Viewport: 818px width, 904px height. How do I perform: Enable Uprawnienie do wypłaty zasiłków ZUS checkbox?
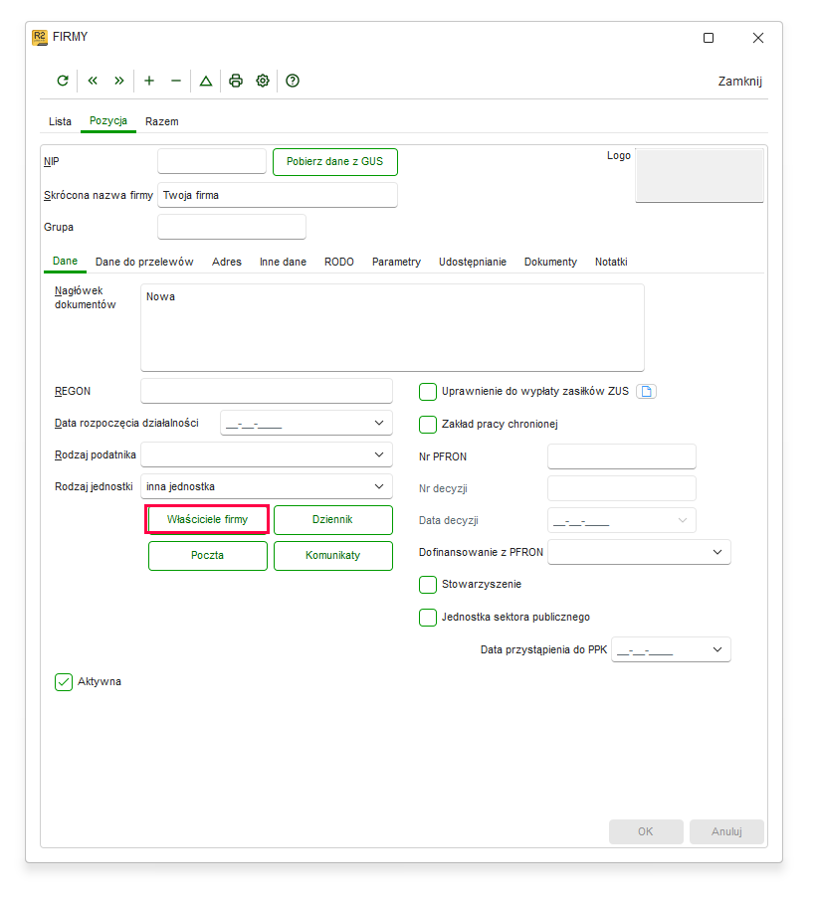(428, 392)
